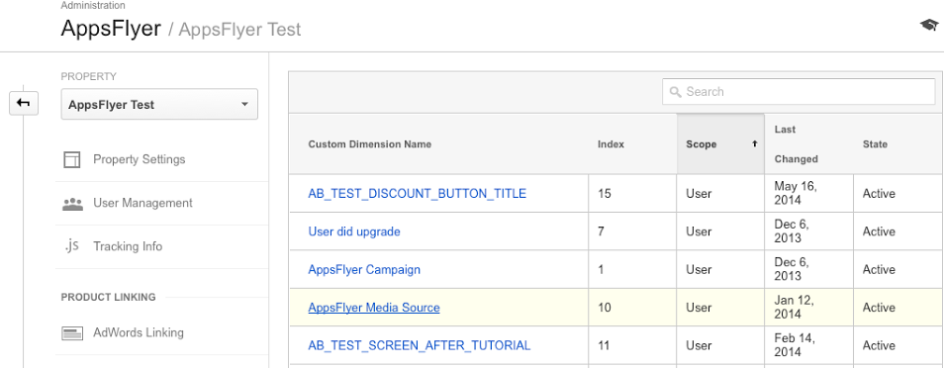
Task: Sort by Custom Dimension Name header
Action: coord(370,144)
